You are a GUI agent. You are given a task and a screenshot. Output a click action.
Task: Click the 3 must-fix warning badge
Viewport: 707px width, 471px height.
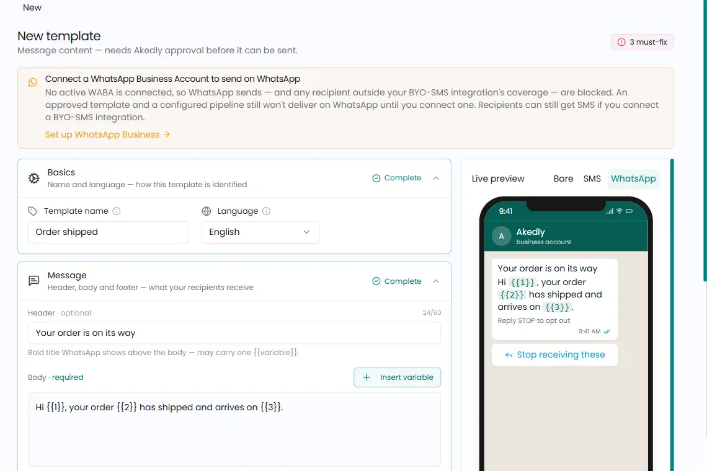click(x=642, y=42)
